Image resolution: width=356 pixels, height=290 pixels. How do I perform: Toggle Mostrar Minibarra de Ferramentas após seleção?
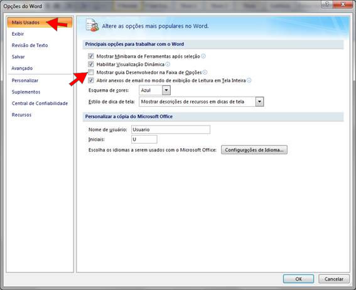pos(91,56)
